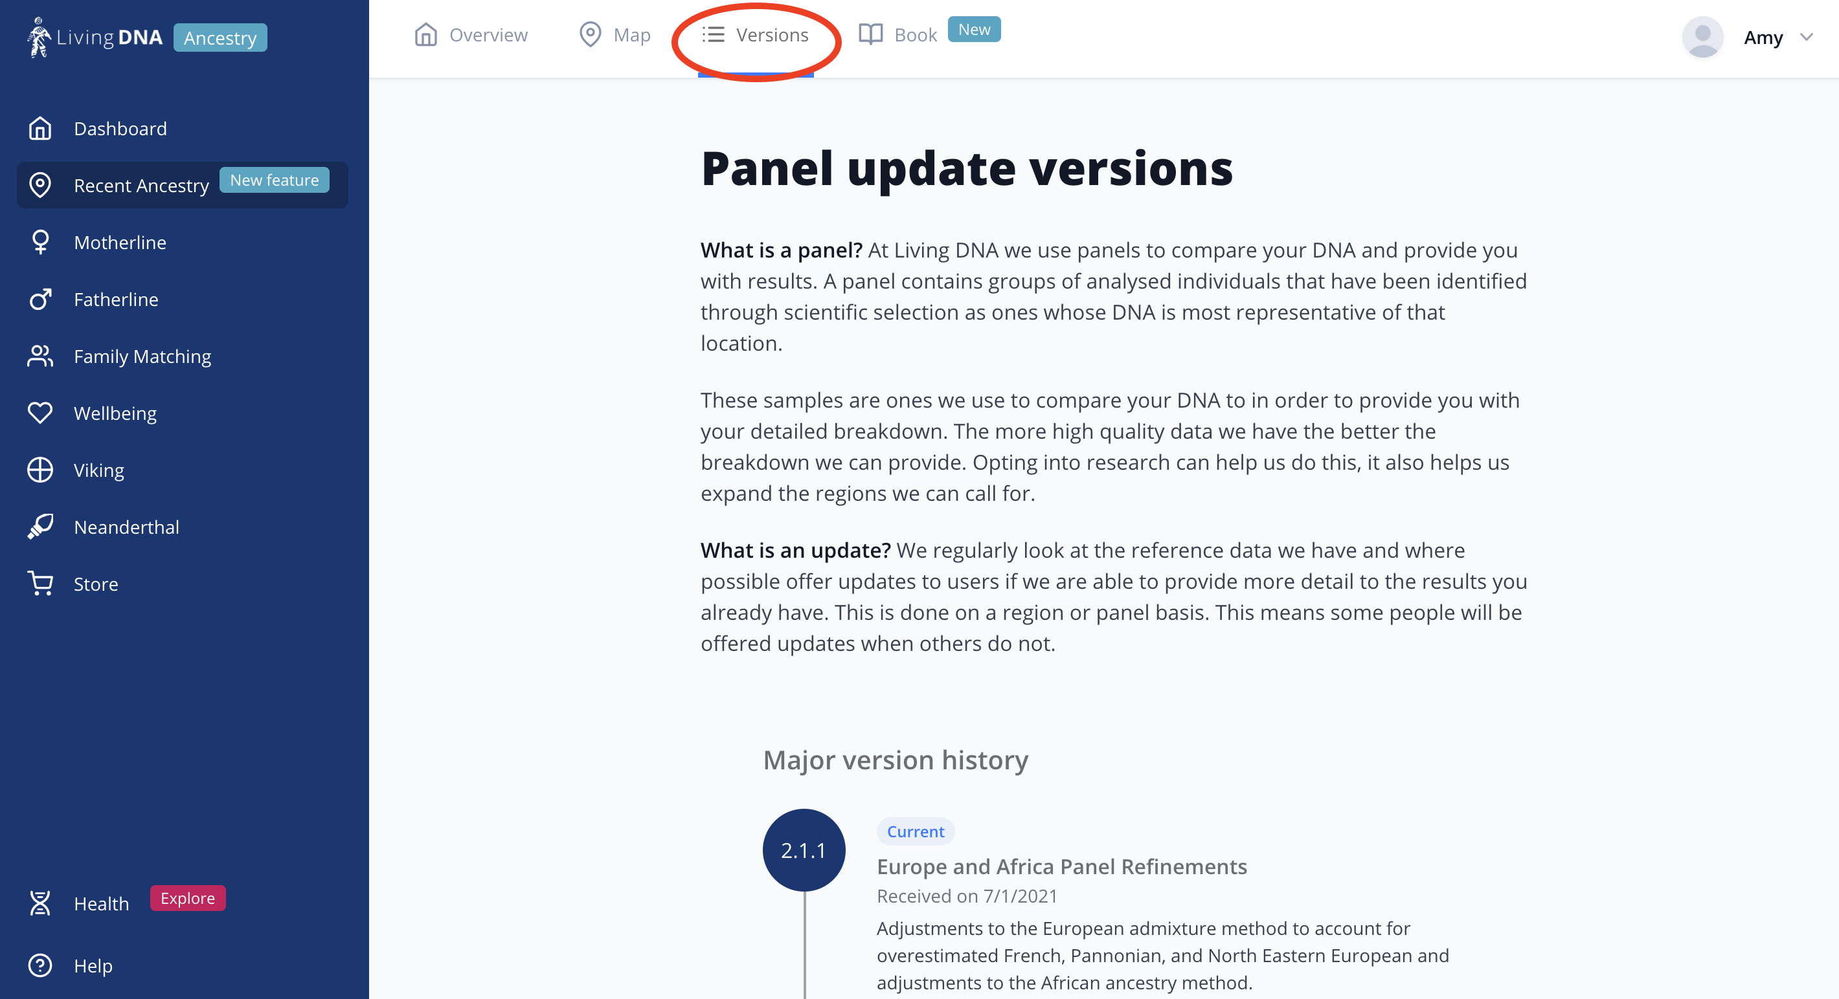Switch to the Overview tab
Image resolution: width=1839 pixels, height=999 pixels.
[x=471, y=35]
